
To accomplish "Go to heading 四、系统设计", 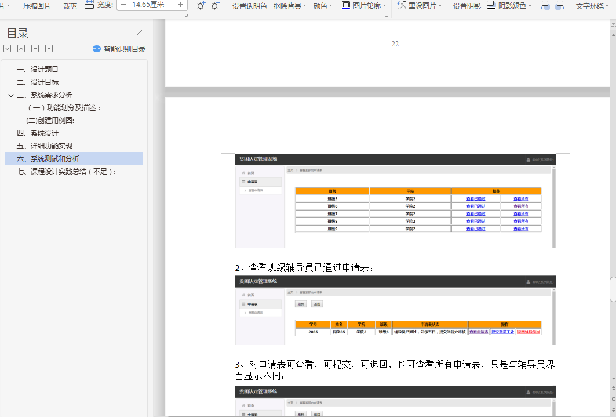I will [37, 133].
